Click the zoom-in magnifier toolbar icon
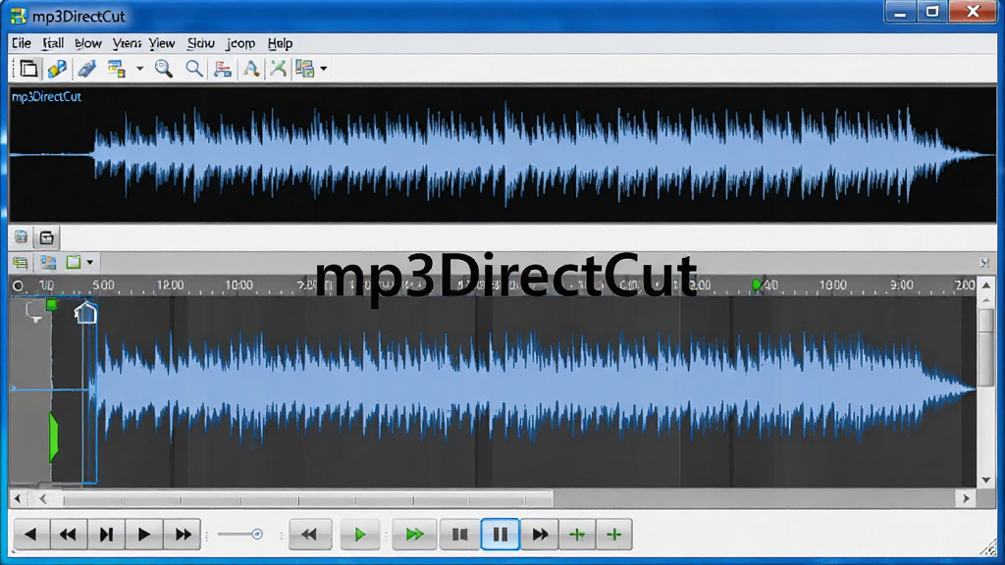Image resolution: width=1005 pixels, height=565 pixels. 164,69
